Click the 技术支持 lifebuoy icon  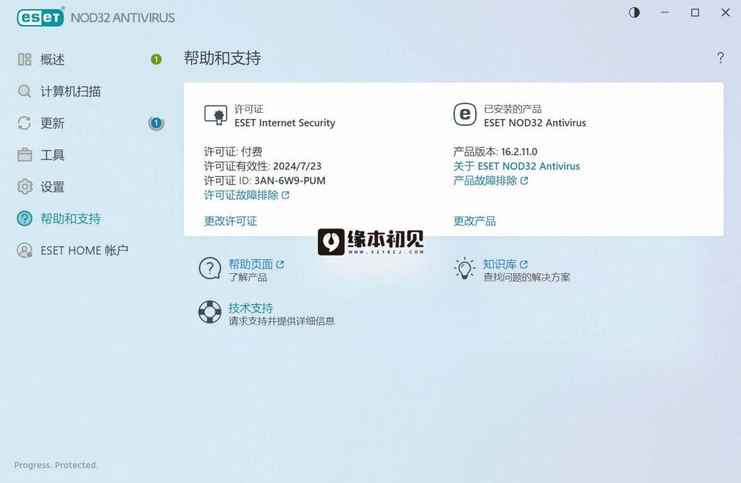[x=210, y=312]
